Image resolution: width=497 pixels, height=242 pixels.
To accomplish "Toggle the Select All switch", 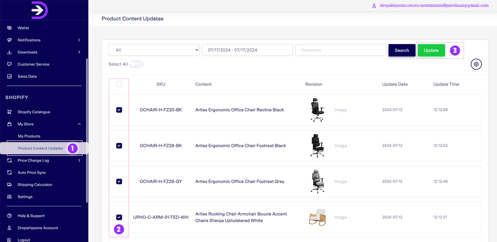I will (x=136, y=64).
